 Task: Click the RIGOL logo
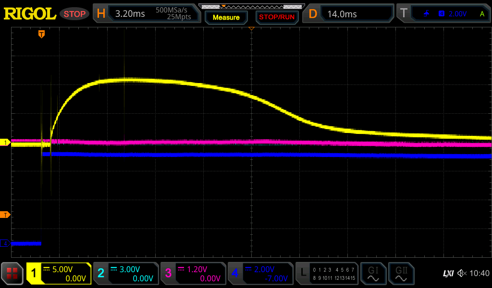coord(30,14)
